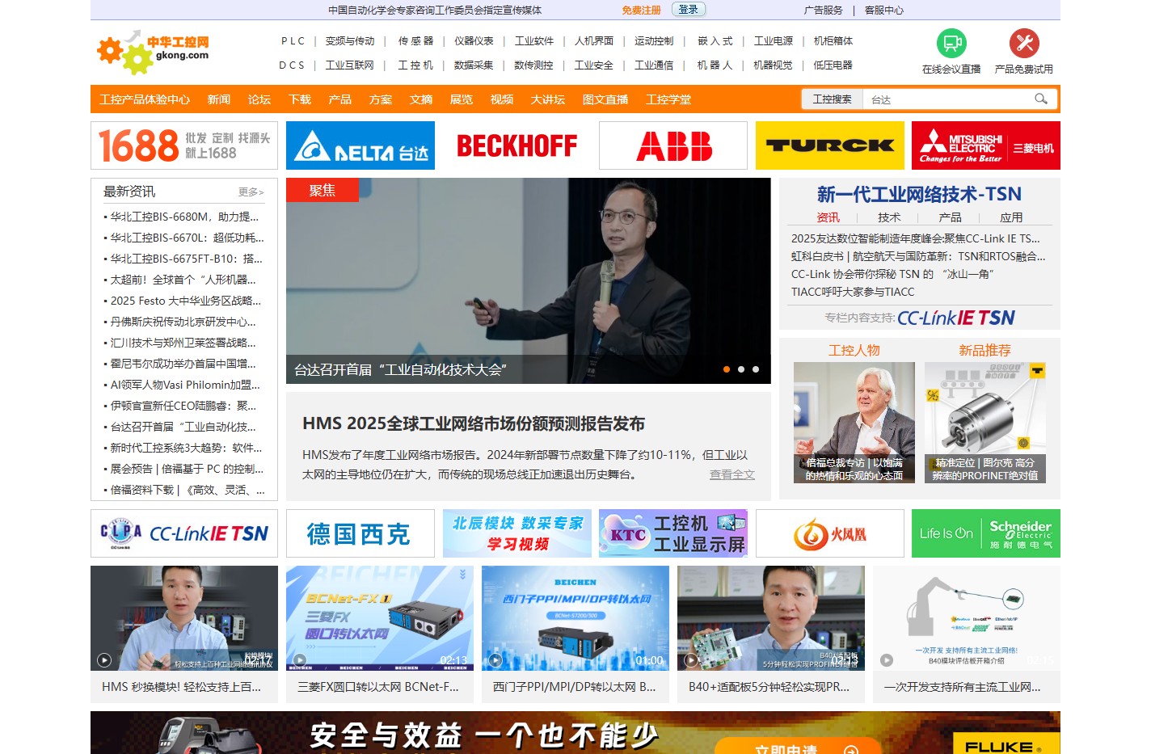The width and height of the screenshot is (1151, 754).
Task: Click the search magnifier icon
Action: point(1041,99)
